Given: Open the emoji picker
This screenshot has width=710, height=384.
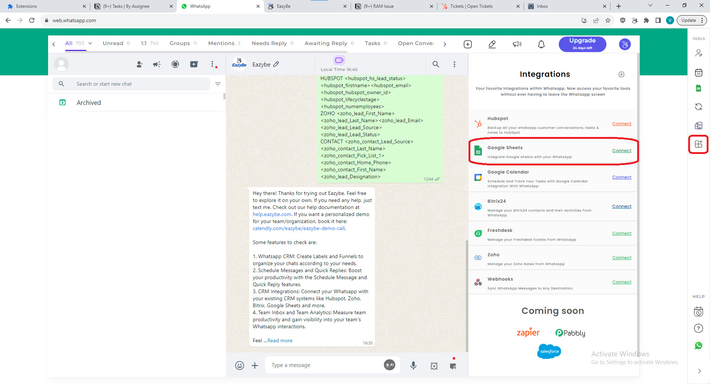Looking at the screenshot, I should pyautogui.click(x=240, y=366).
